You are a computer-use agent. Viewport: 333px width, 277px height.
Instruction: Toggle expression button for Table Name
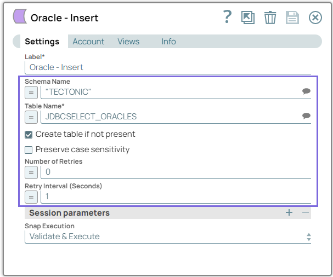31,117
